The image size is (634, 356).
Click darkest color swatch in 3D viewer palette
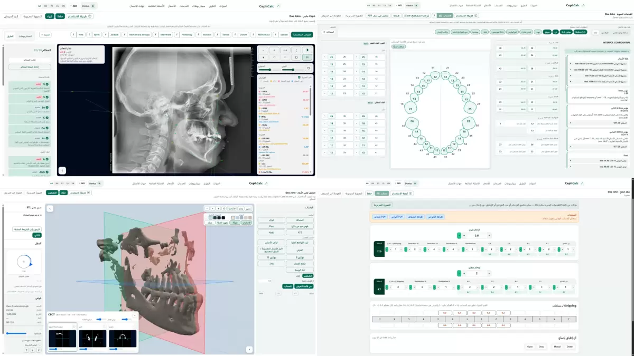[223, 218]
